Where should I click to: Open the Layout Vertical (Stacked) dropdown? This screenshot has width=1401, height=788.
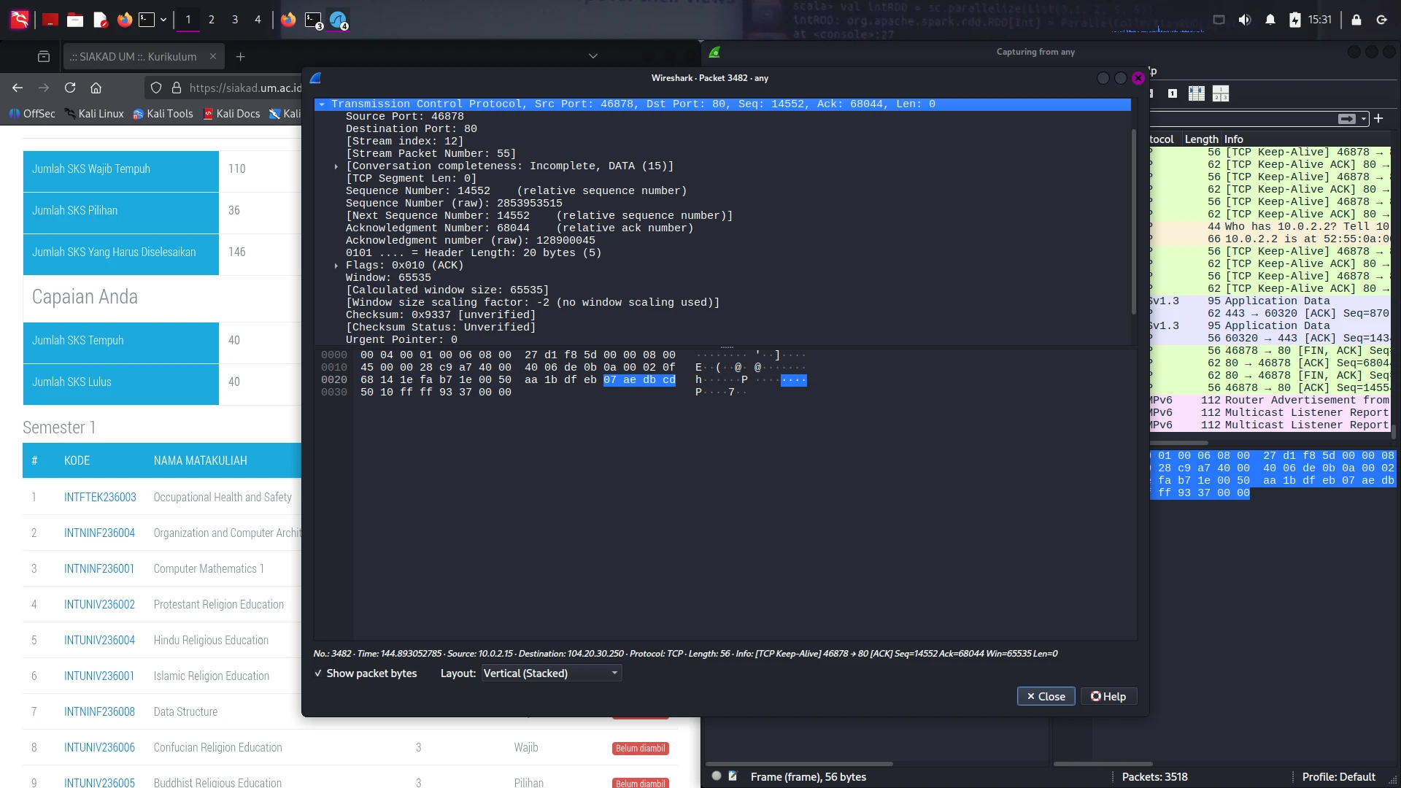coord(551,673)
